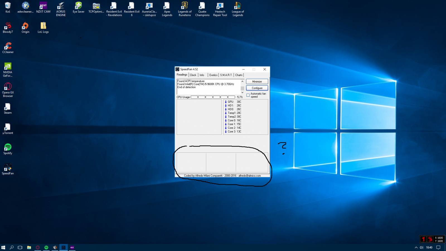The width and height of the screenshot is (446, 251).
Task: Click the volume icon in system tray
Action: (x=421, y=247)
